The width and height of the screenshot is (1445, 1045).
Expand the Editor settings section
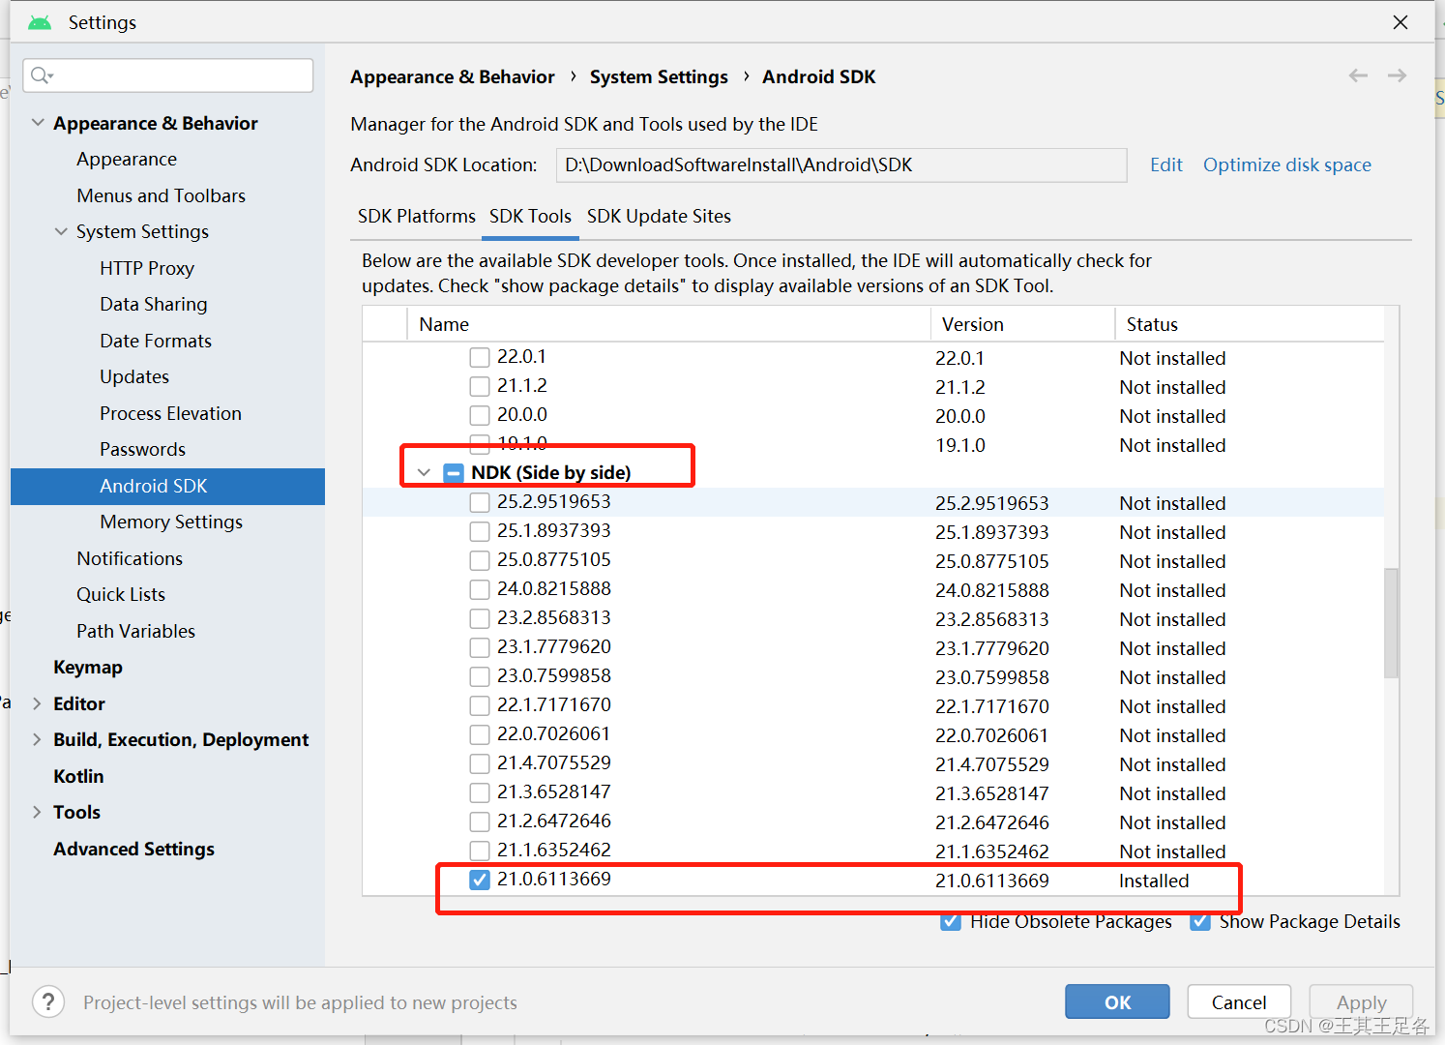[x=37, y=703]
